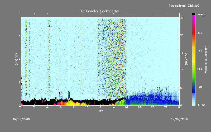Click the '16:' hour tick on UTC axis

coord(127,107)
